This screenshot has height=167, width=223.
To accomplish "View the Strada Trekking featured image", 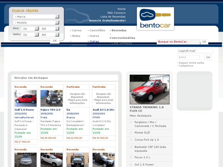I will coord(149,89).
